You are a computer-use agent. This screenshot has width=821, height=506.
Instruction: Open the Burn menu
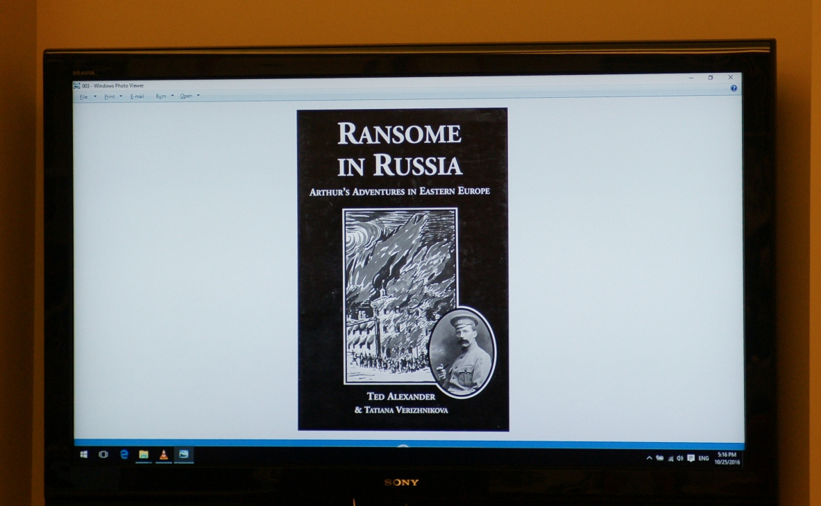point(161,96)
